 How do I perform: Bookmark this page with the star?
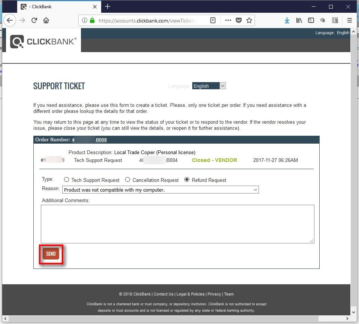[249, 20]
